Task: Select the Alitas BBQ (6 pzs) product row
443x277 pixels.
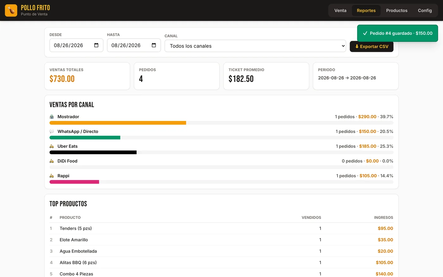Action: point(221,263)
